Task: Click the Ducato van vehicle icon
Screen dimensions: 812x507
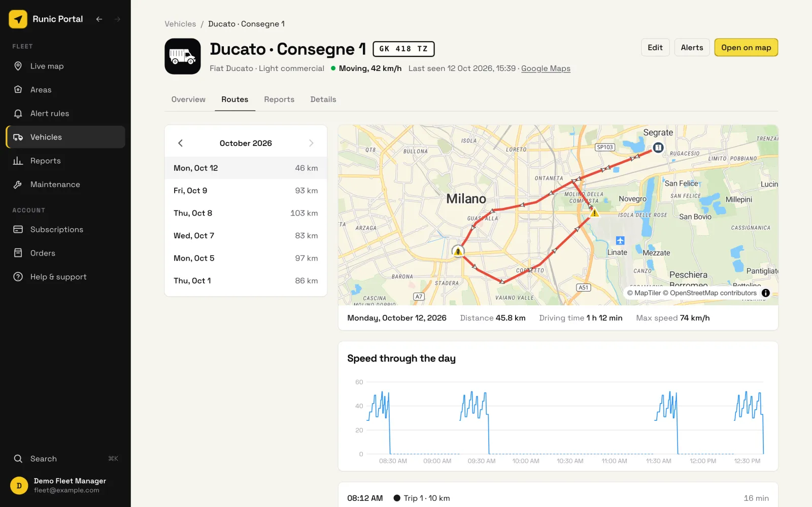Action: click(x=183, y=56)
